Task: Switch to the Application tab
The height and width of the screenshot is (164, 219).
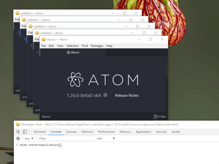Action: click(143, 132)
